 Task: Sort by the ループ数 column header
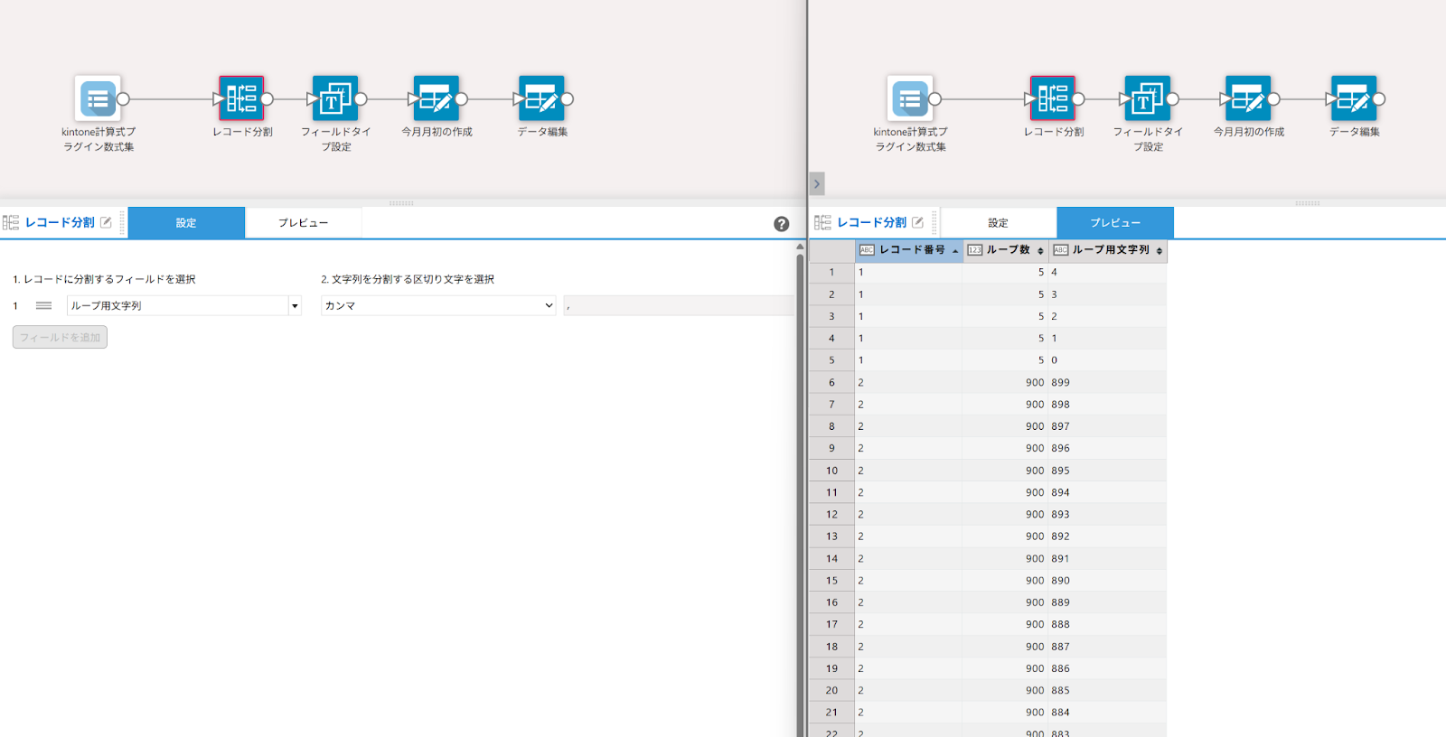(1007, 250)
